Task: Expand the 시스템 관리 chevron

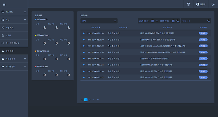Action: coord(25,66)
